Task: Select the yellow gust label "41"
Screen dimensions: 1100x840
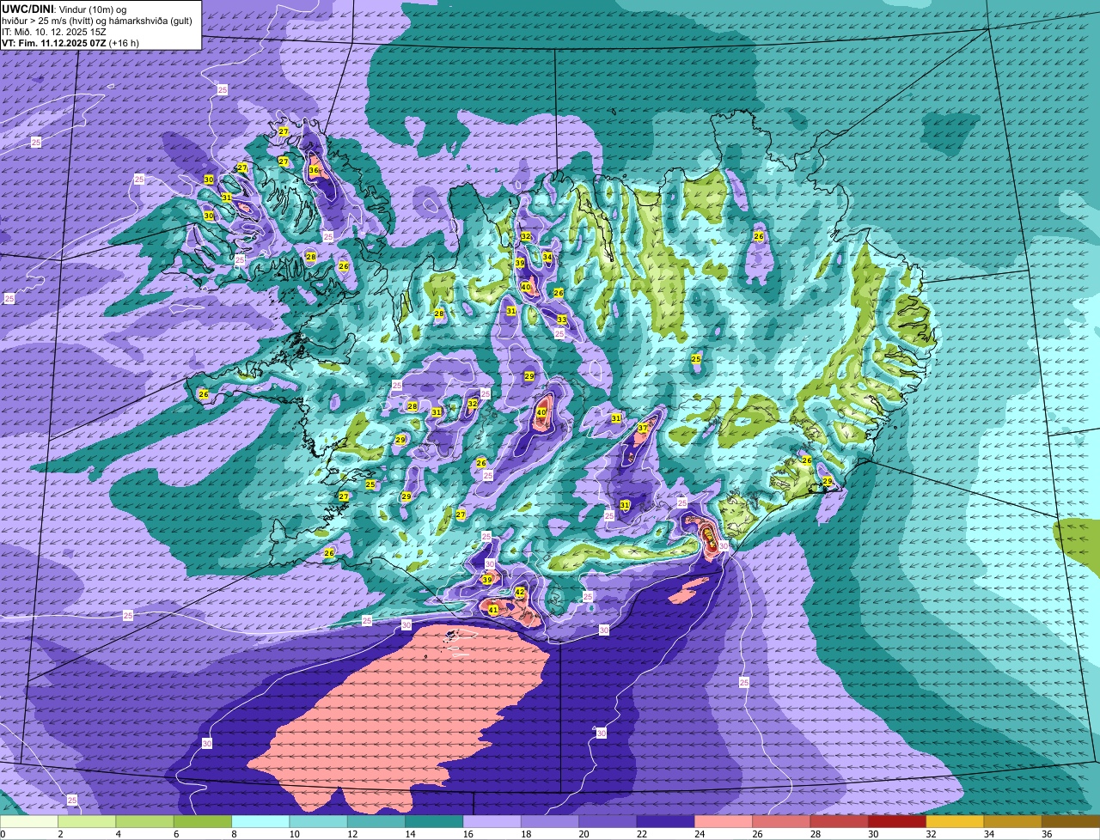Action: coord(493,611)
